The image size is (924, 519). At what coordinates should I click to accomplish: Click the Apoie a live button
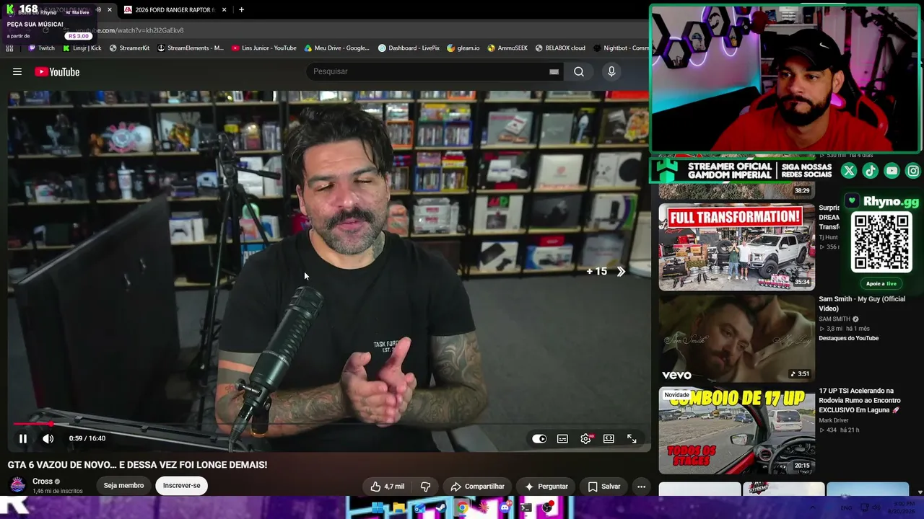coord(881,283)
